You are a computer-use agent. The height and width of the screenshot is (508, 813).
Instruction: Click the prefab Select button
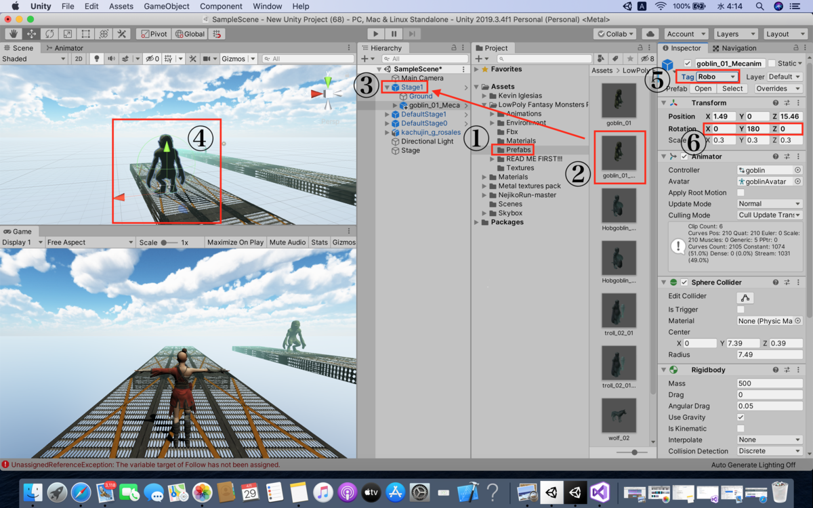coord(732,89)
